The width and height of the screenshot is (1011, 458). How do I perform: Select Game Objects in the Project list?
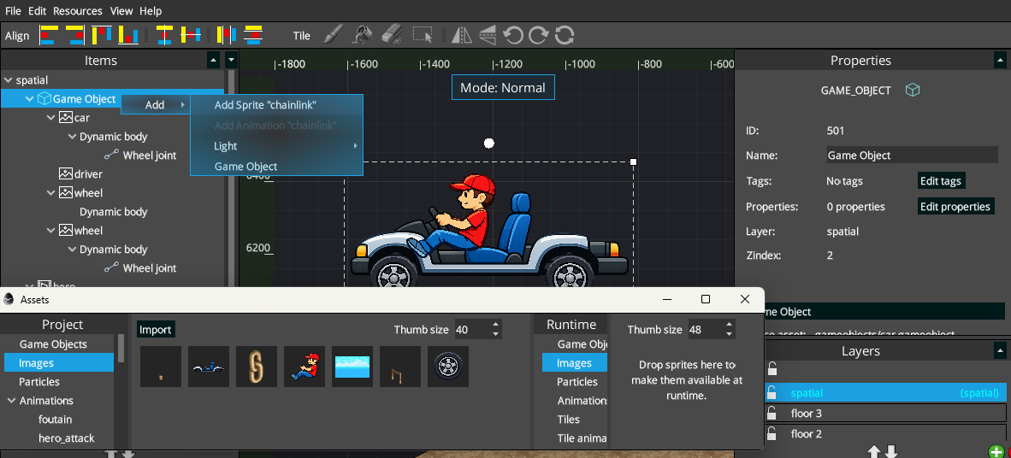pos(59,344)
